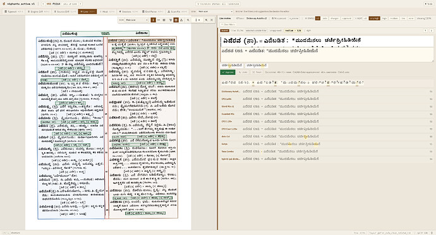Open the Dict Parse tab

[153, 11]
